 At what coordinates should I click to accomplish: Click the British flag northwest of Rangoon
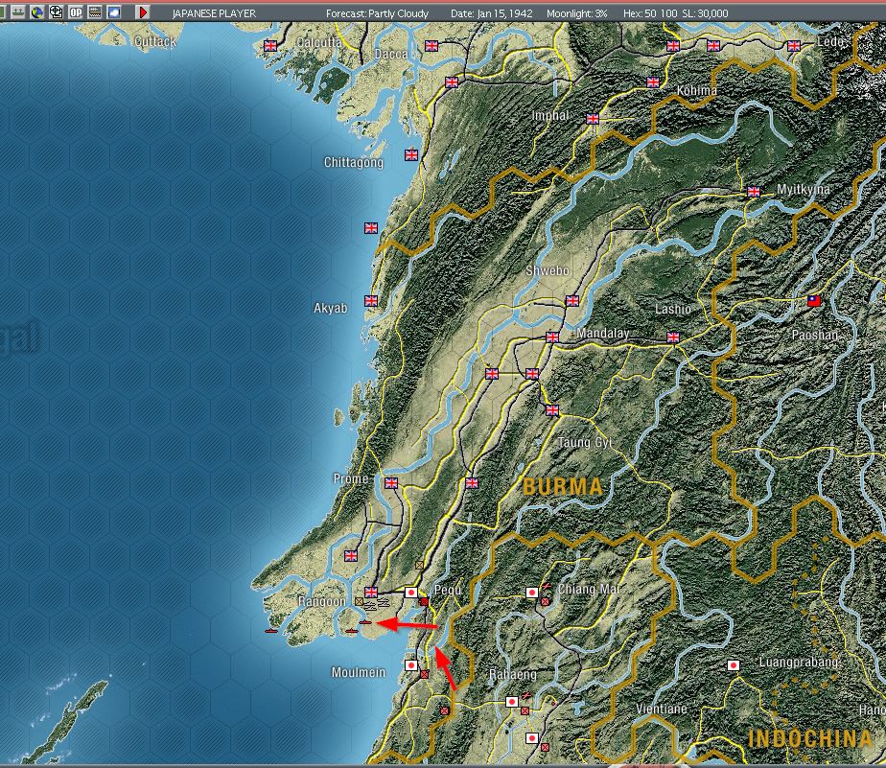(x=351, y=556)
